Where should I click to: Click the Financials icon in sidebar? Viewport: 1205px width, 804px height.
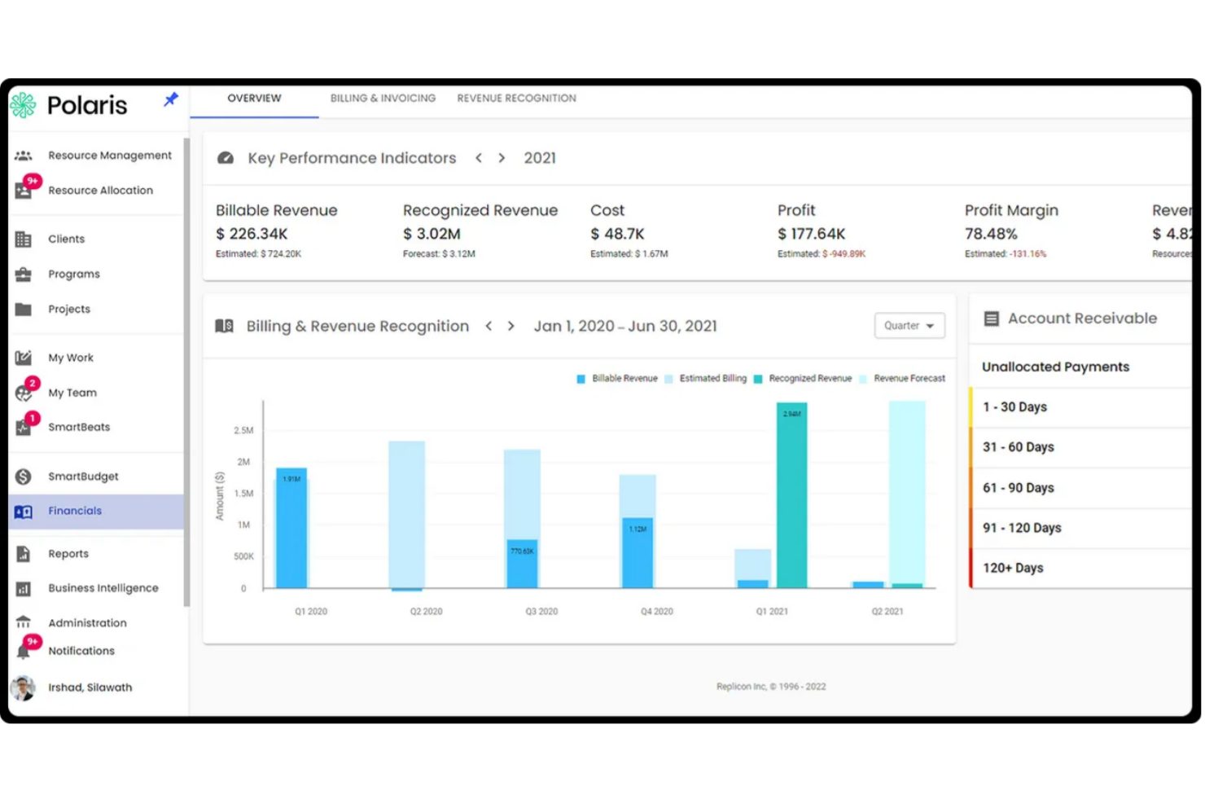[24, 512]
